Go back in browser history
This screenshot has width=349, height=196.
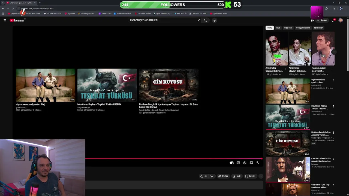tap(3, 8)
